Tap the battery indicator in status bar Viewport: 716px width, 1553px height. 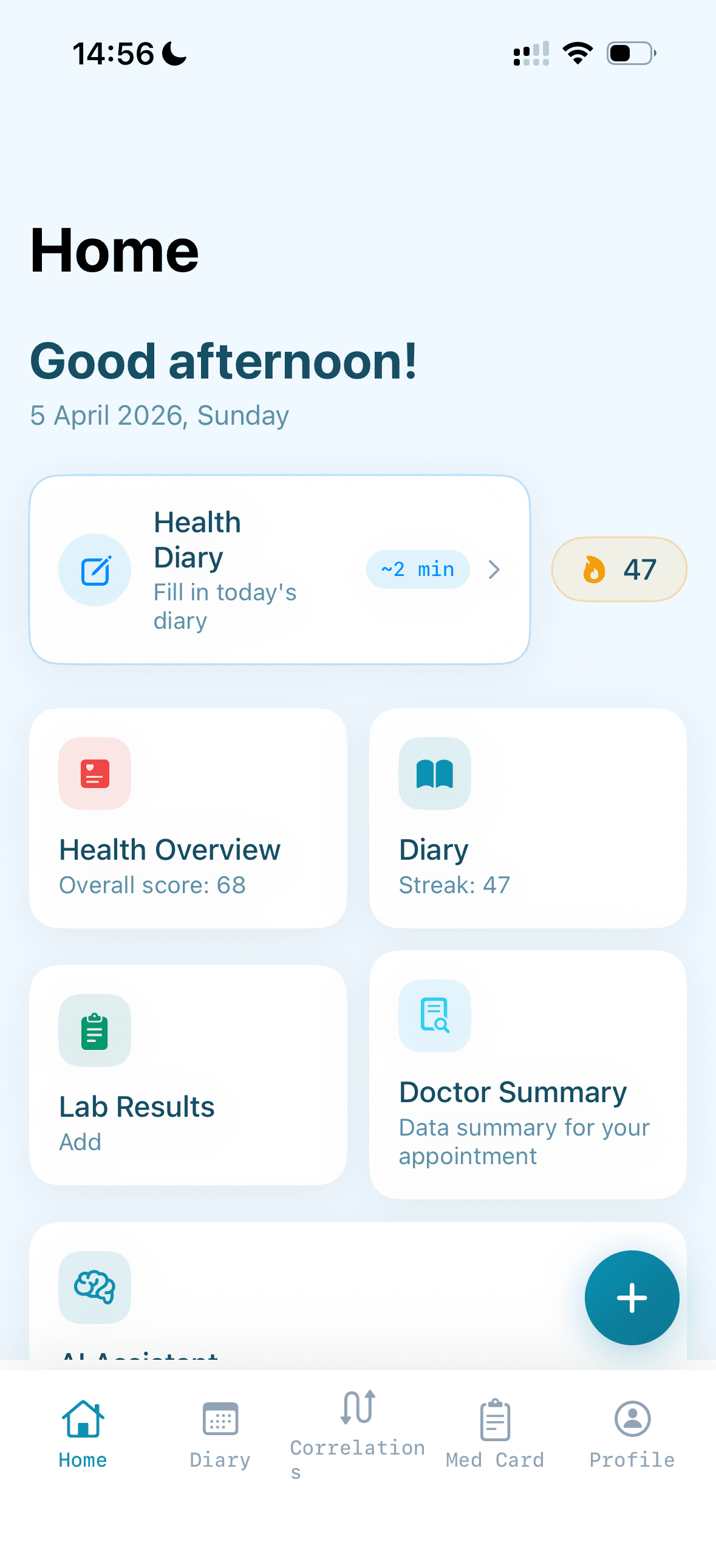[x=632, y=53]
